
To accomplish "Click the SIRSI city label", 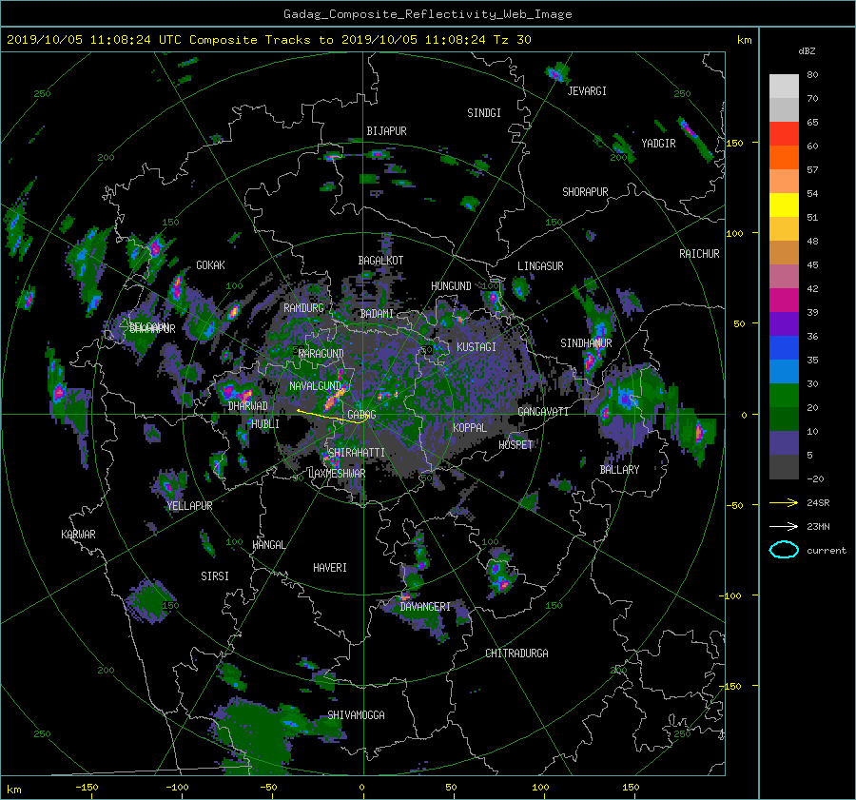I will pos(215,576).
